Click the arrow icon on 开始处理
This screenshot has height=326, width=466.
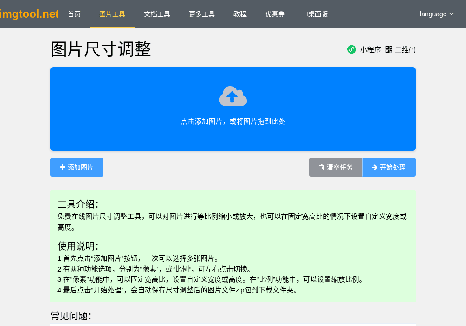click(x=375, y=168)
